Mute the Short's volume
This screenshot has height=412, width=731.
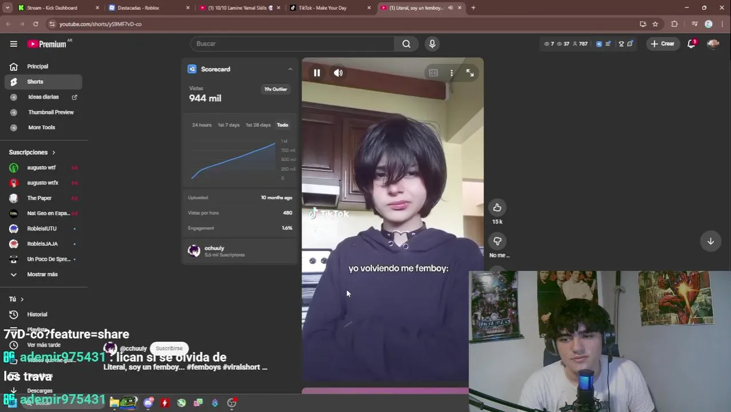tap(338, 73)
